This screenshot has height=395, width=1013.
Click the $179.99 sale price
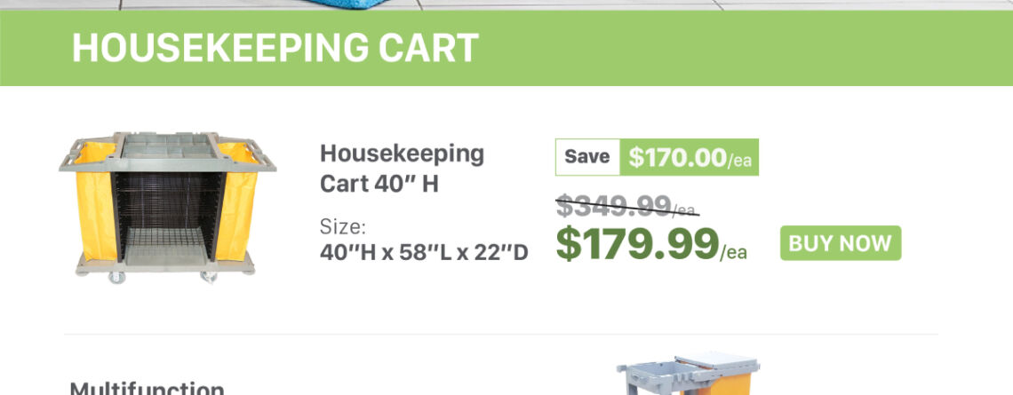[637, 244]
